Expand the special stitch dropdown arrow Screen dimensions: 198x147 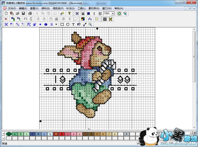(x=56, y=24)
